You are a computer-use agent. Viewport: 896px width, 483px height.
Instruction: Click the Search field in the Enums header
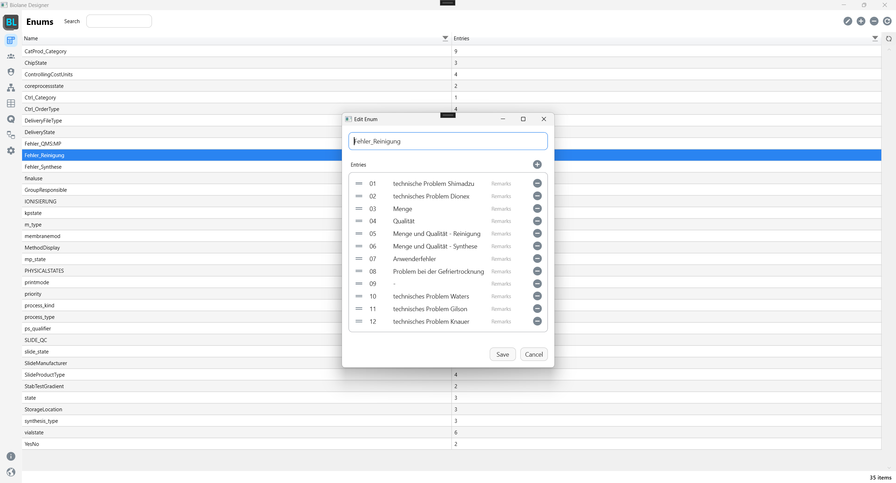tap(119, 21)
